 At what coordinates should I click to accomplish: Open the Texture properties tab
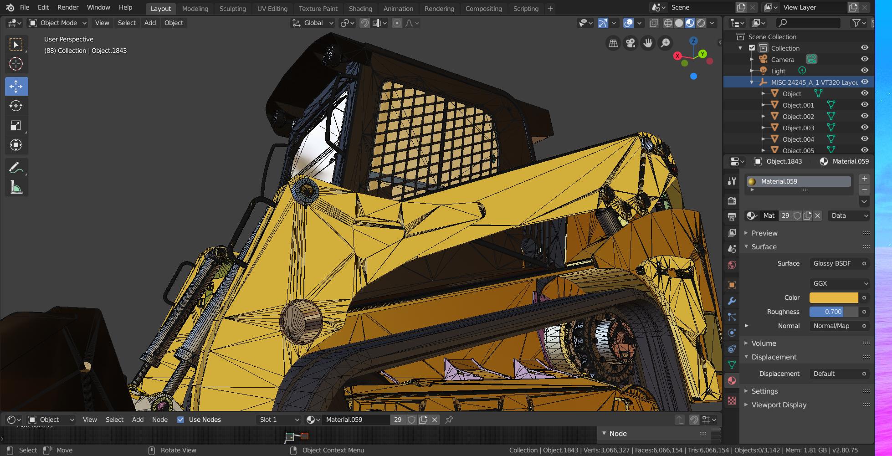[732, 401]
